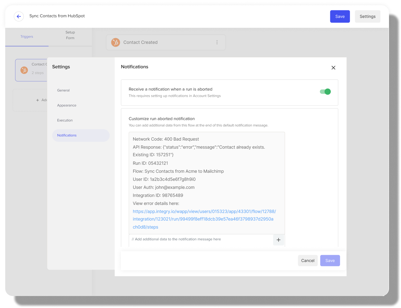Click the additional notification data input field
This screenshot has width=401, height=308.
point(201,240)
